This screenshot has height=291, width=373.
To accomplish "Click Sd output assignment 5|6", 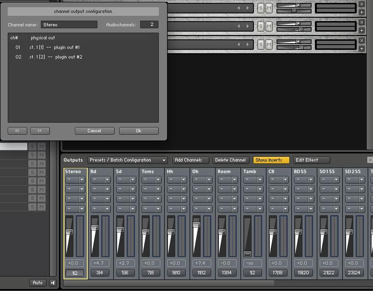I will click(125, 273).
